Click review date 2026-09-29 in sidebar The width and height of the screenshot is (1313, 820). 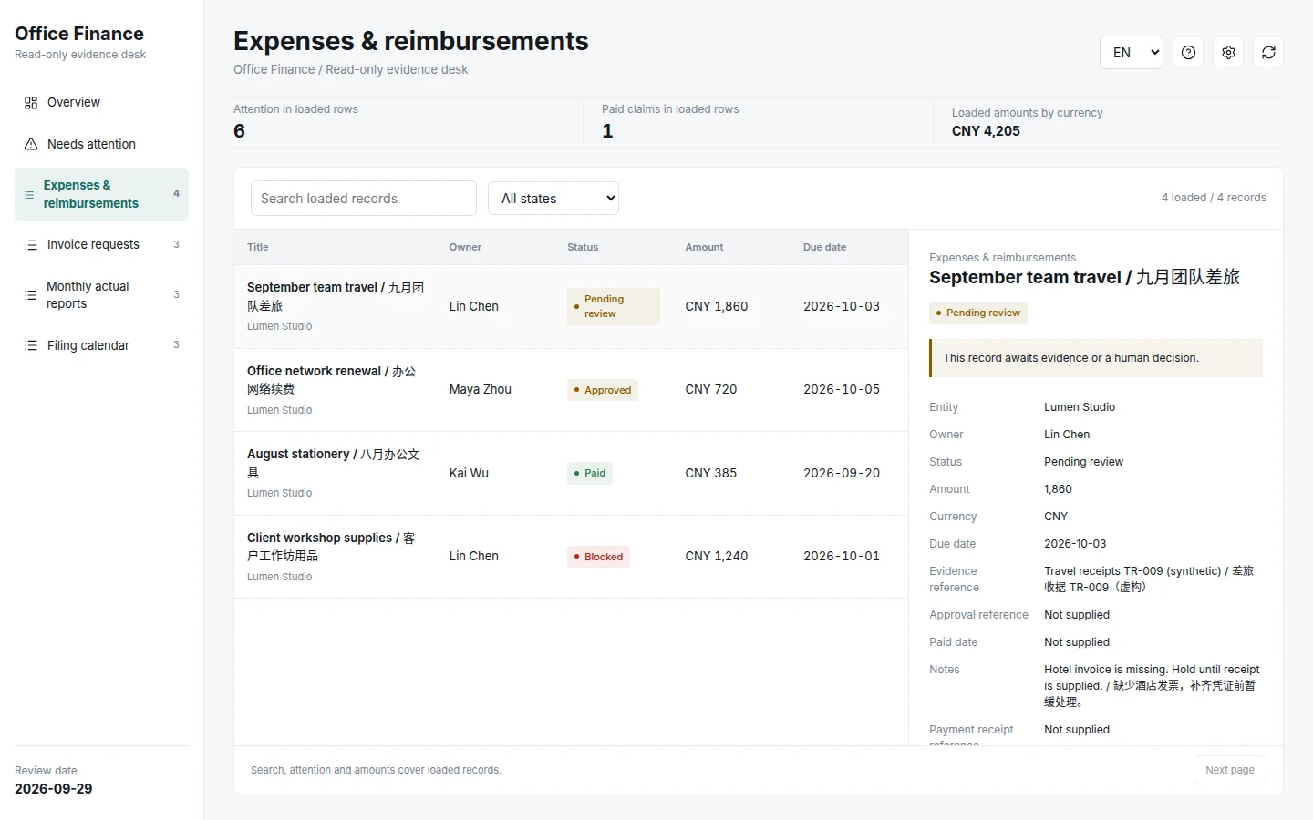54,789
